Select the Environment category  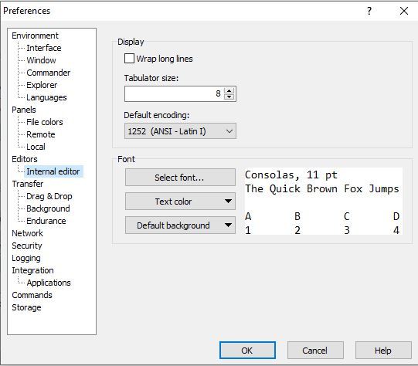35,36
